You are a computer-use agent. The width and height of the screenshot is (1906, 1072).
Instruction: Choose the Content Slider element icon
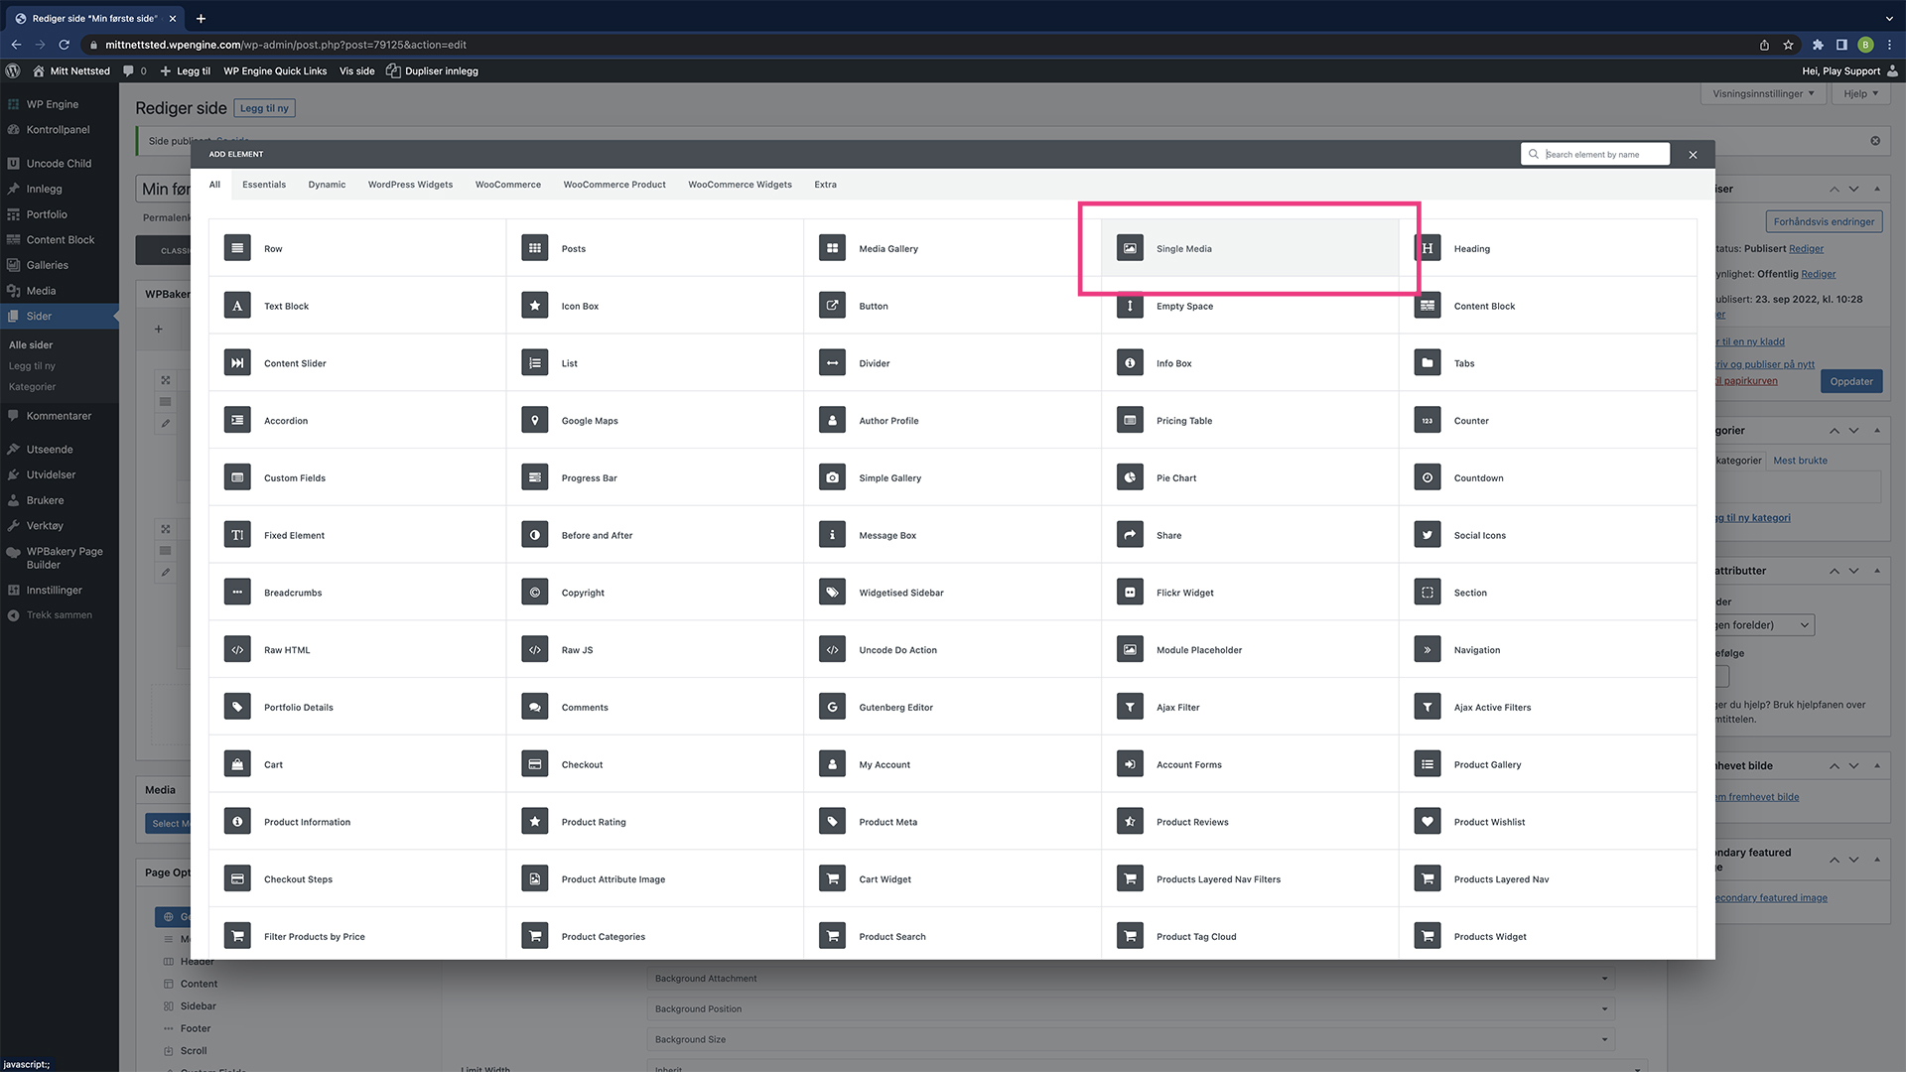(237, 363)
